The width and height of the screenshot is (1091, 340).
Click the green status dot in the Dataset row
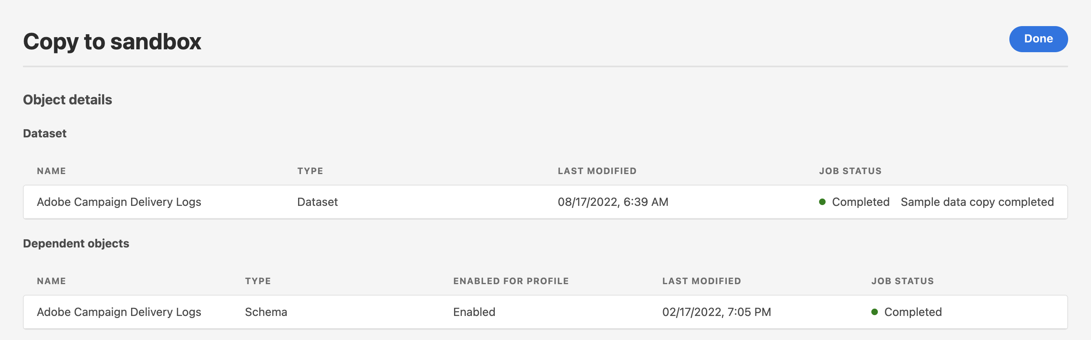822,202
